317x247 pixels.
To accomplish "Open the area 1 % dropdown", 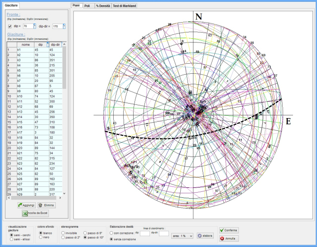I will pos(182,236).
